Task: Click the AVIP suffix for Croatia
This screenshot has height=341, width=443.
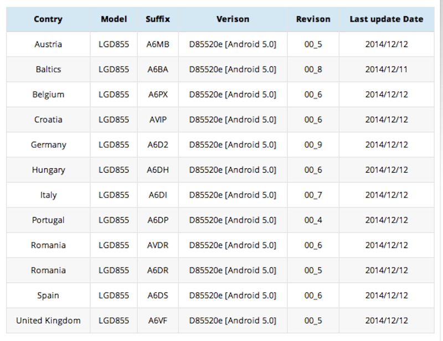Action: tap(158, 120)
